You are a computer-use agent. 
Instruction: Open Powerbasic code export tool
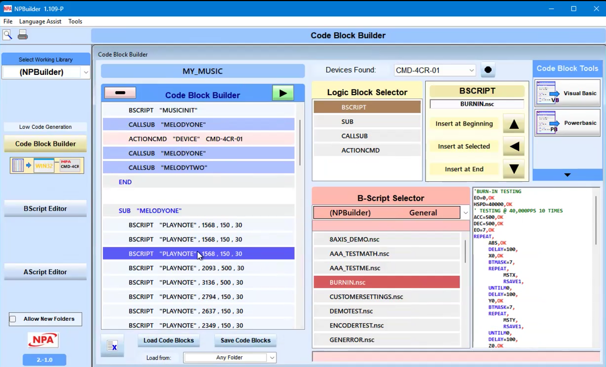[567, 123]
